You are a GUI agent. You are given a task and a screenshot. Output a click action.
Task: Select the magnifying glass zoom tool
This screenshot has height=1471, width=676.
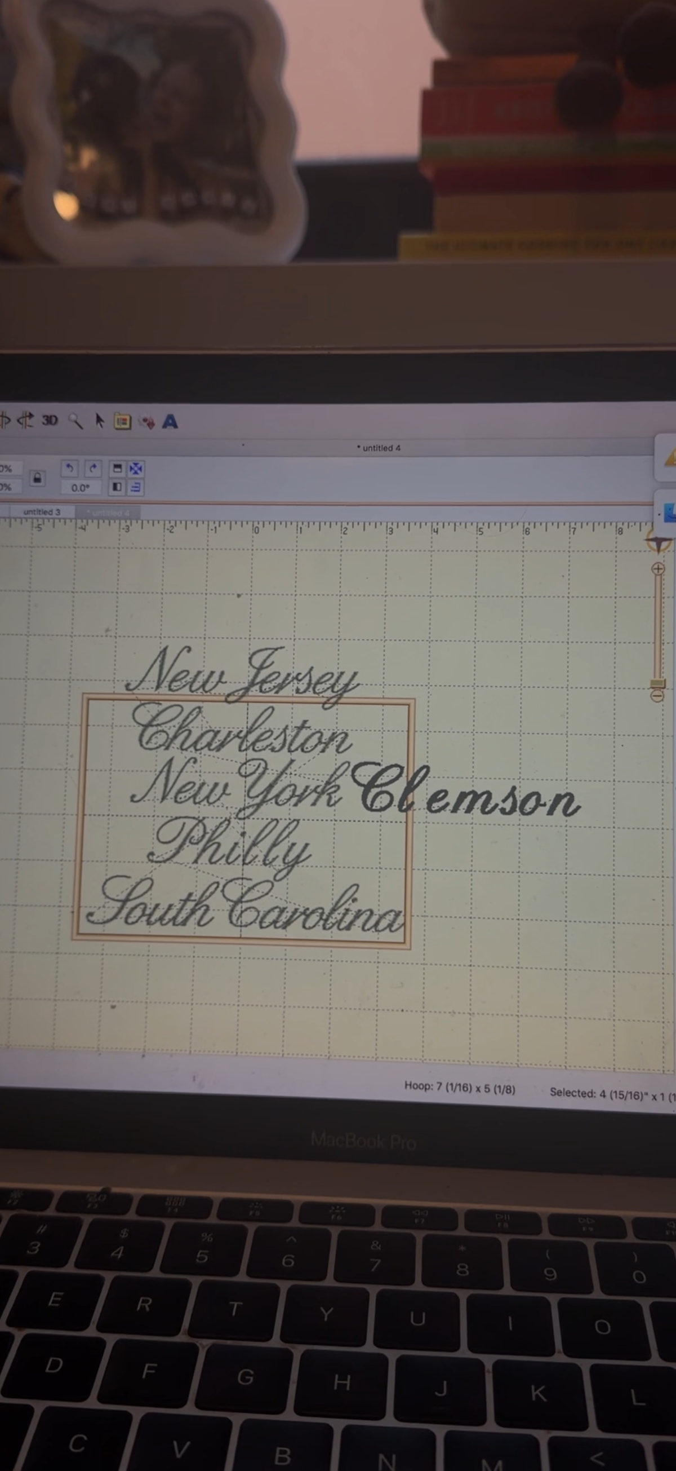[75, 421]
